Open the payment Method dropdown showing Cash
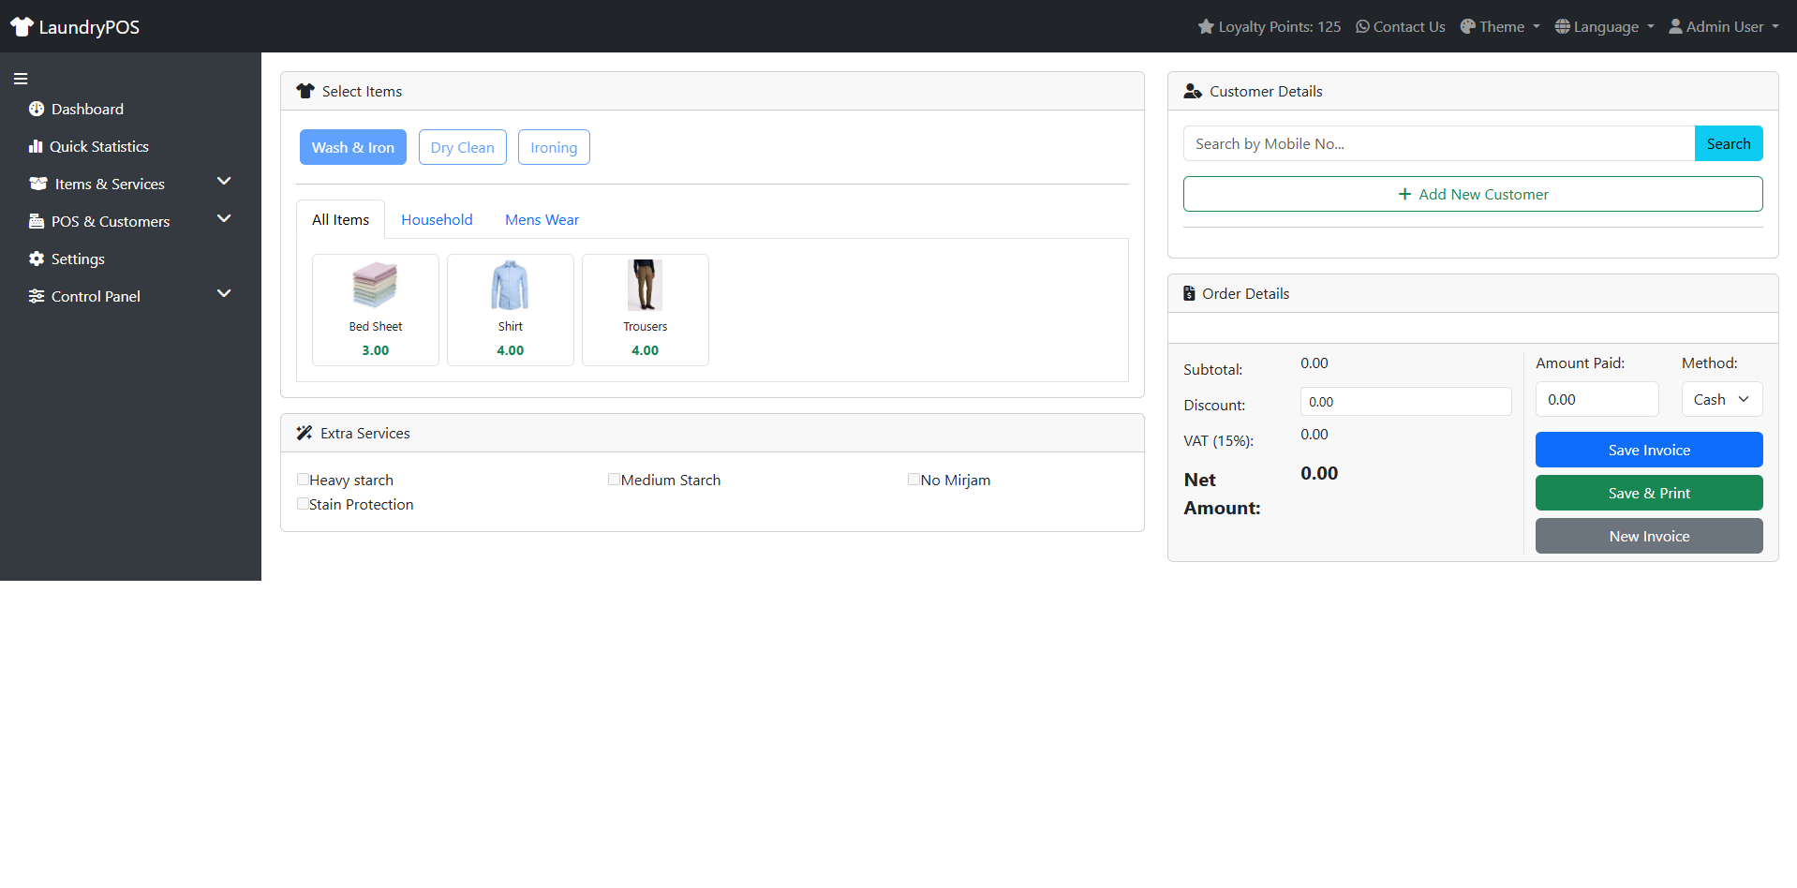This screenshot has width=1797, height=888. tap(1721, 399)
